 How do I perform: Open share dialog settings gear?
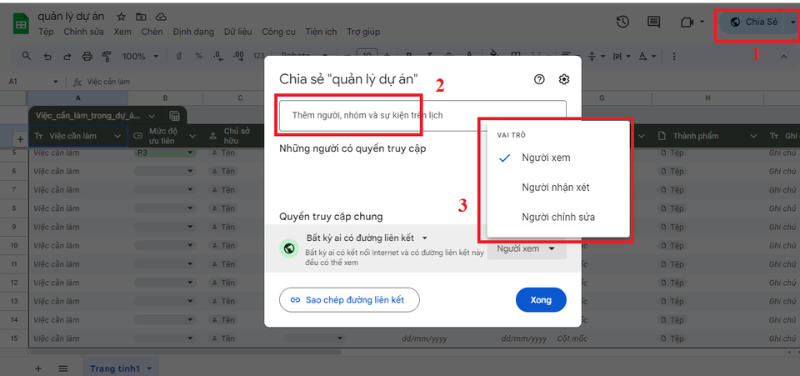564,79
